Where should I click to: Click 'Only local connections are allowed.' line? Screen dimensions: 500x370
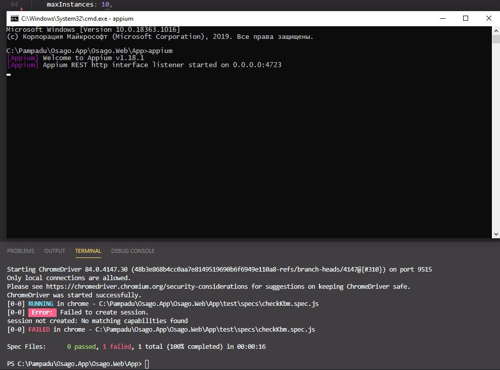[69, 278]
